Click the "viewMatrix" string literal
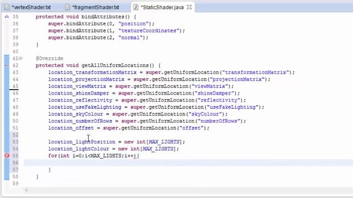353x198 pixels. click(x=210, y=86)
